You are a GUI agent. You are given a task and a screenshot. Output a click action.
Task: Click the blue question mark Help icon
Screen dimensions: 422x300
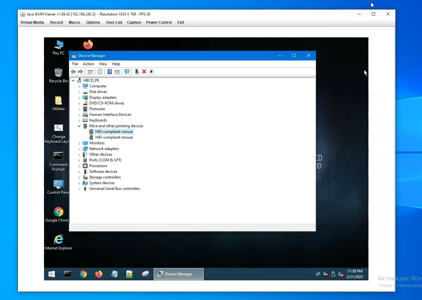click(x=110, y=72)
